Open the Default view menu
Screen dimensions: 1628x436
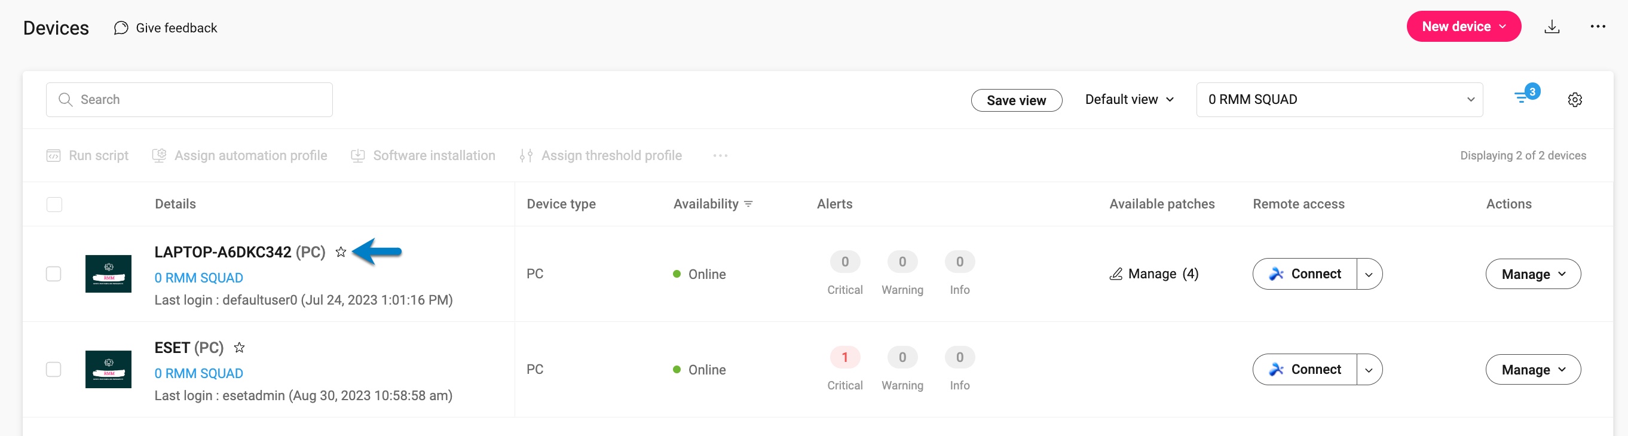(1129, 100)
